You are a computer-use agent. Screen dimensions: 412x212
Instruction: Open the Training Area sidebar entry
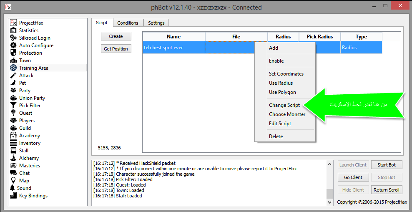48,68
